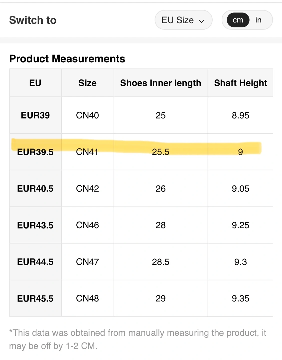Viewport: 282px width, 360px height.
Task: Click the Shaft Height column header
Action: pos(240,83)
